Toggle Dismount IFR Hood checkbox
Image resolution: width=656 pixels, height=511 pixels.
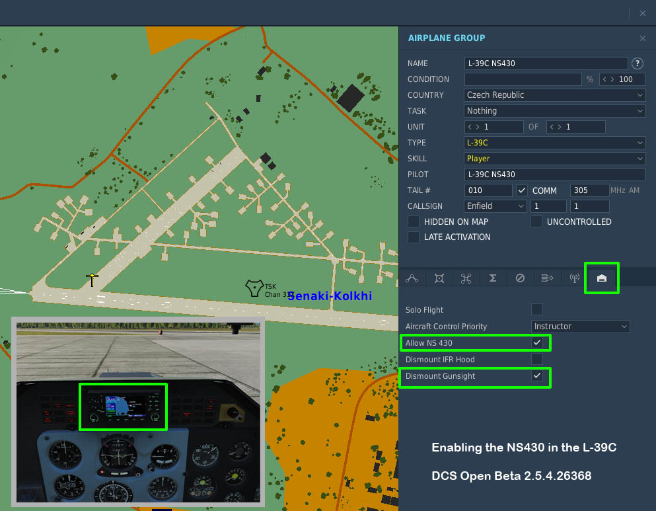[x=537, y=359]
